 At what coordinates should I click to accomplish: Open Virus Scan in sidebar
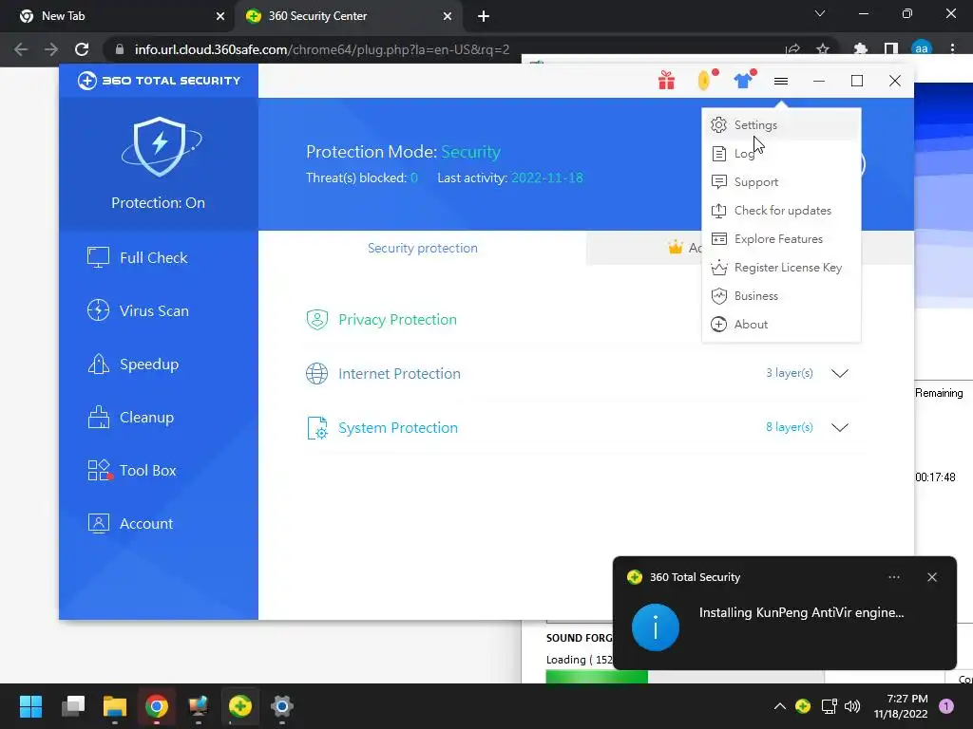point(138,310)
